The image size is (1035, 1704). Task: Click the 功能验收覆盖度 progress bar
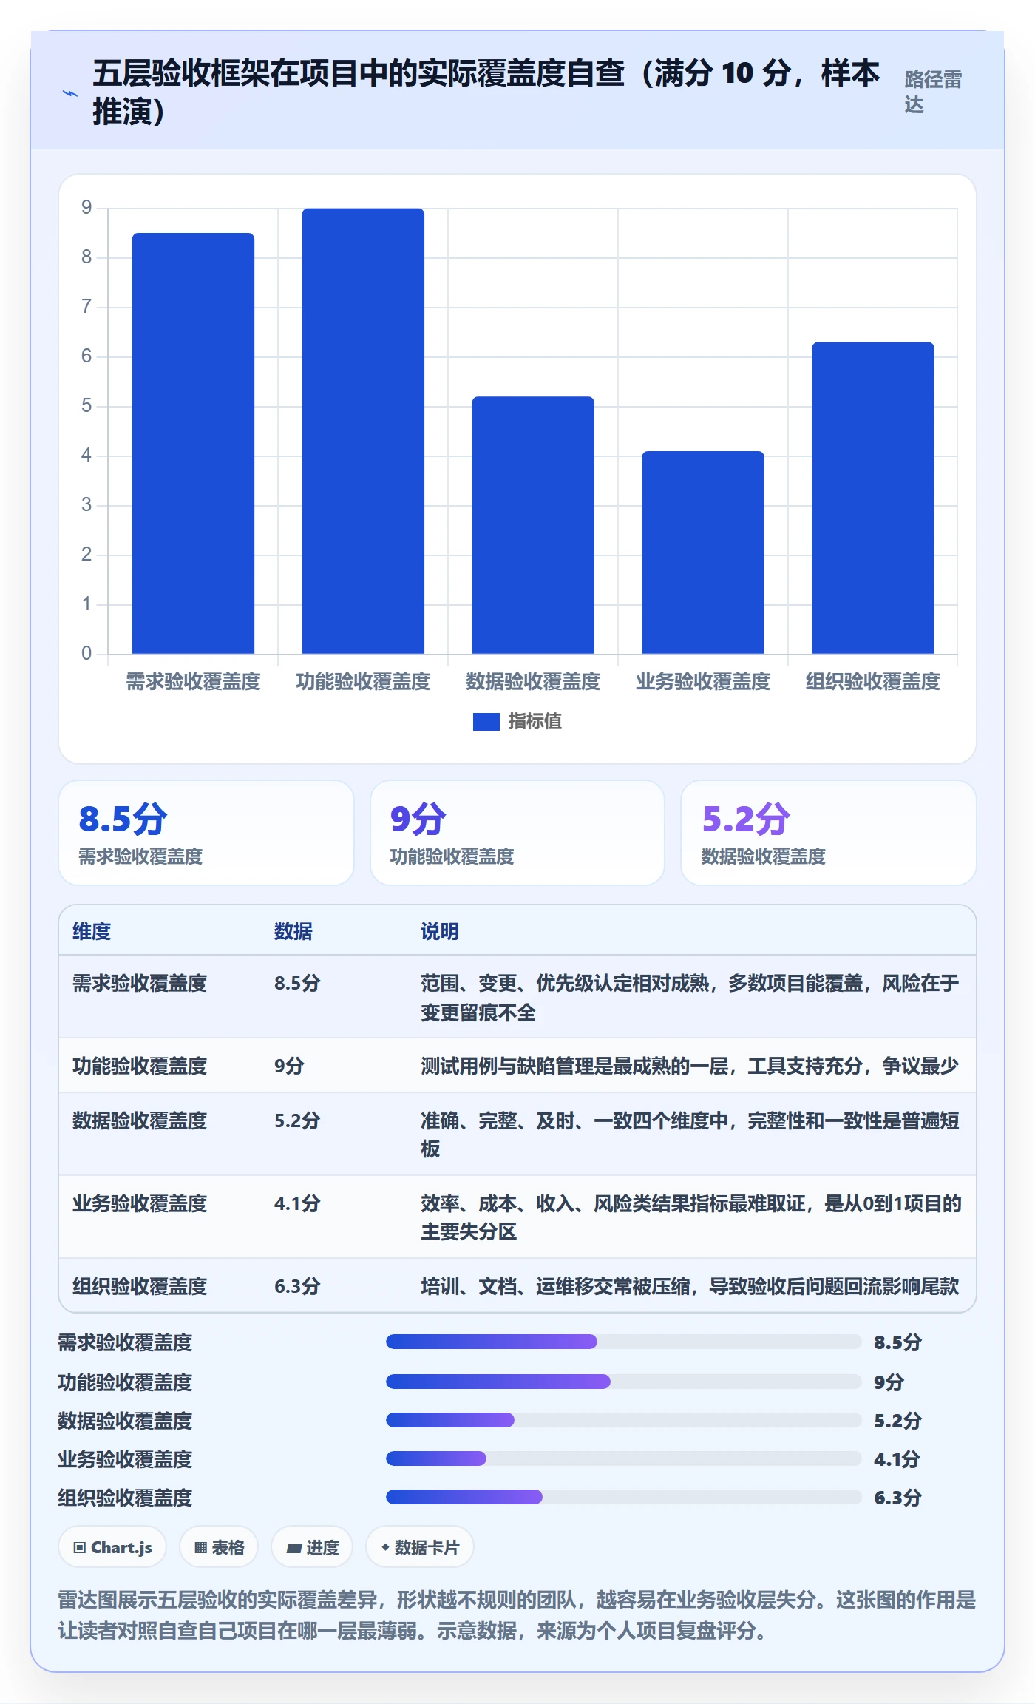pyautogui.click(x=624, y=1381)
